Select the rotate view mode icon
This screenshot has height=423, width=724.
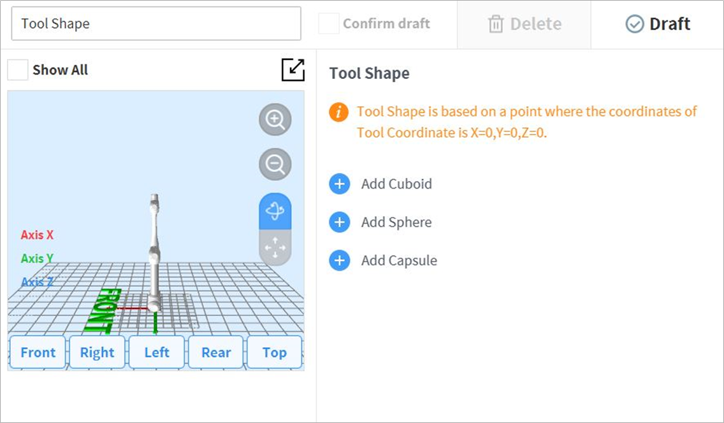pos(275,211)
